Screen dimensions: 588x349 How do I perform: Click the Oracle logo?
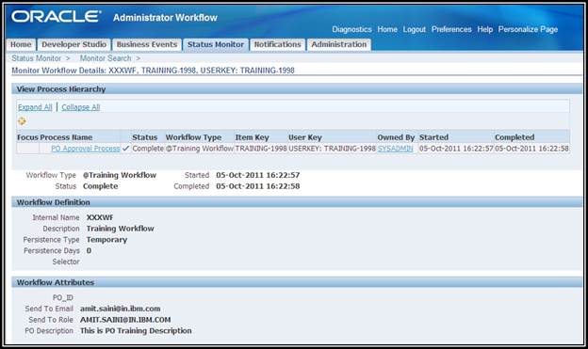click(x=56, y=17)
